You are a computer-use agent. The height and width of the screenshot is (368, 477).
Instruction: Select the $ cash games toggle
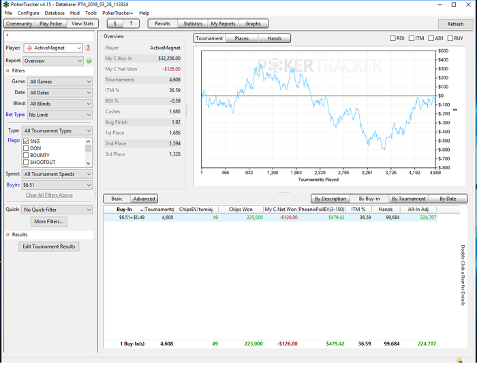coord(115,23)
